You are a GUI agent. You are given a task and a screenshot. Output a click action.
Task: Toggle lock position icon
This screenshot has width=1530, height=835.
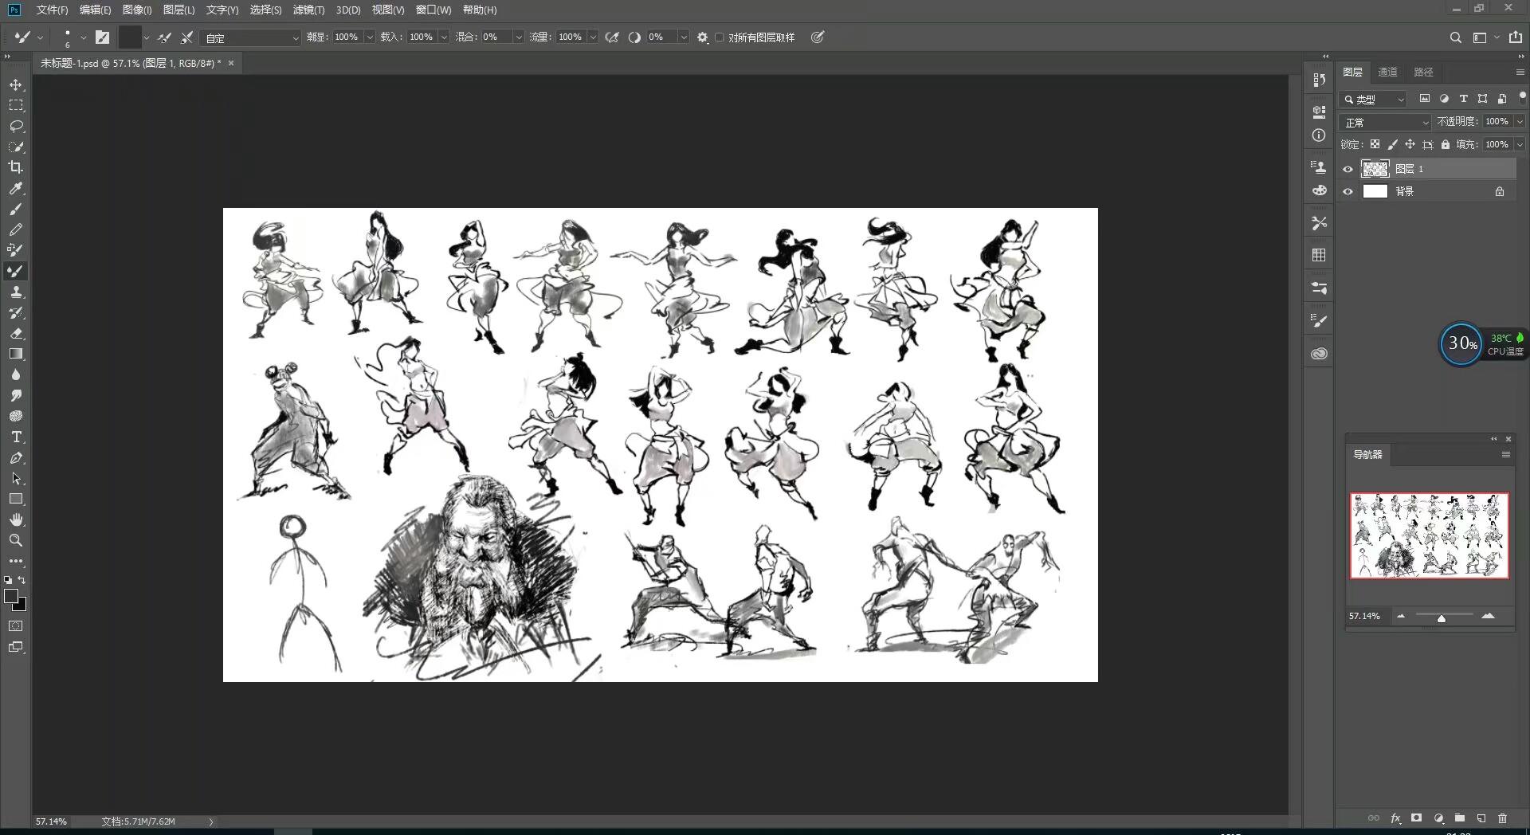click(1410, 144)
